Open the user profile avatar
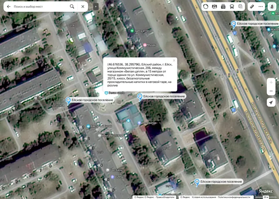Screen dimensions: 279x199 pos(272,7)
